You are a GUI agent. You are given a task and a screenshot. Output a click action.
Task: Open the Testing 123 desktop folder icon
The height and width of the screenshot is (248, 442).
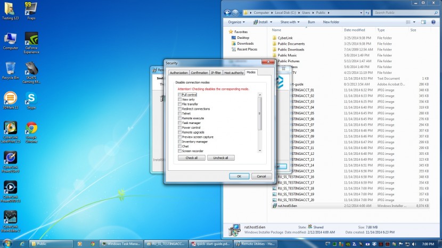pyautogui.click(x=10, y=11)
